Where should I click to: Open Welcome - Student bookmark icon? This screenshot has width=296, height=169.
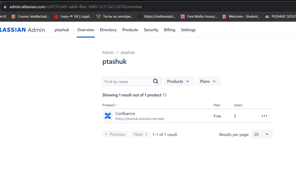(224, 17)
